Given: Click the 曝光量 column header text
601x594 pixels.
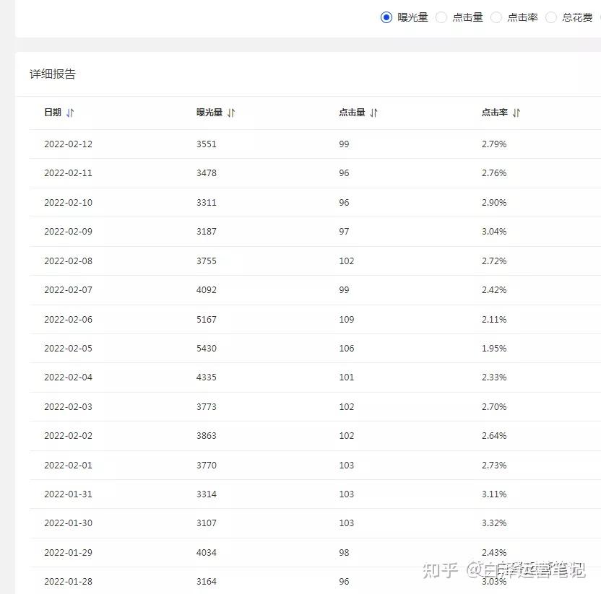Looking at the screenshot, I should click(x=209, y=113).
